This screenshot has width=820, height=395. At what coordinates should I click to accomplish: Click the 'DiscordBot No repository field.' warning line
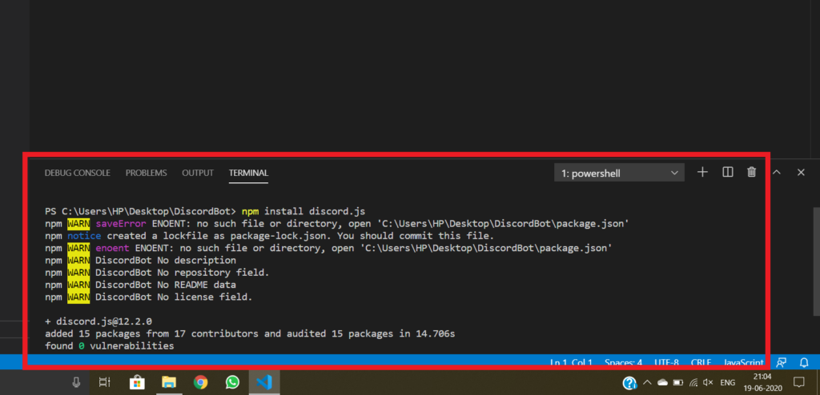(157, 273)
